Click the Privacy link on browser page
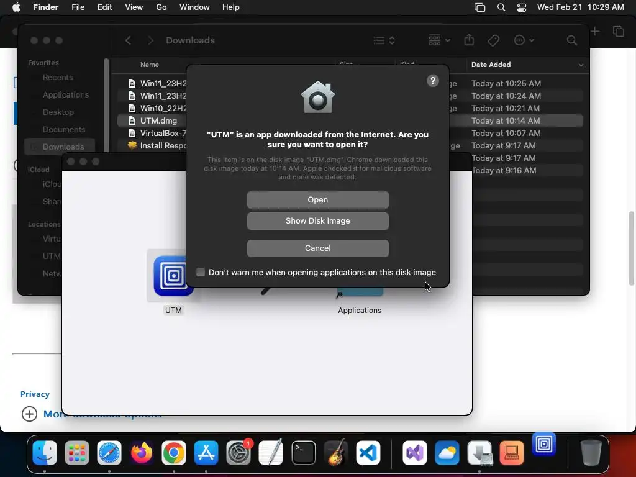The width and height of the screenshot is (636, 477). coord(35,394)
